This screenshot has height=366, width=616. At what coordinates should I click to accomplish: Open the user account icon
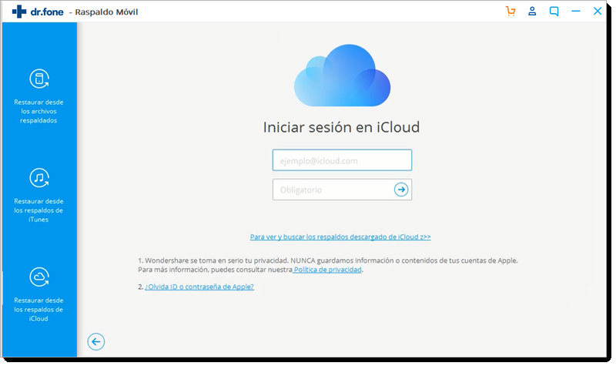coord(532,11)
